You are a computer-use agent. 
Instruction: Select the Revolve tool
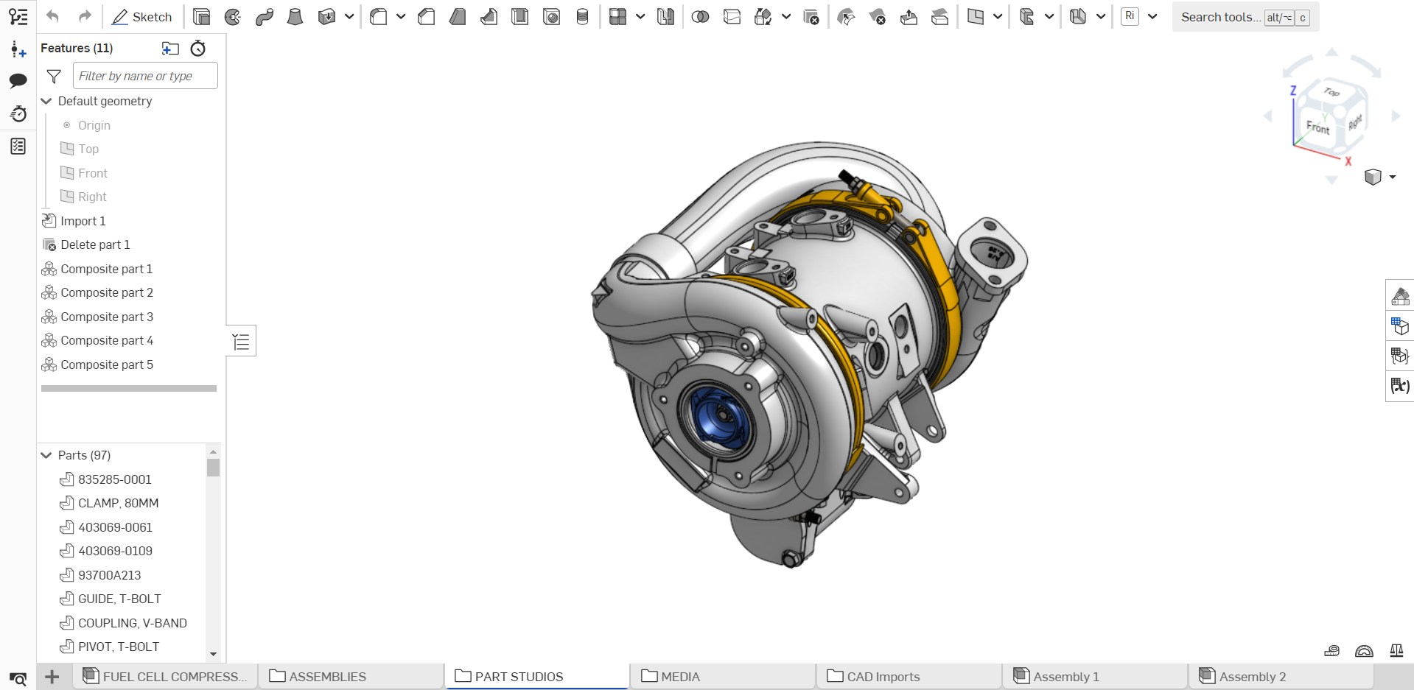[x=233, y=17]
